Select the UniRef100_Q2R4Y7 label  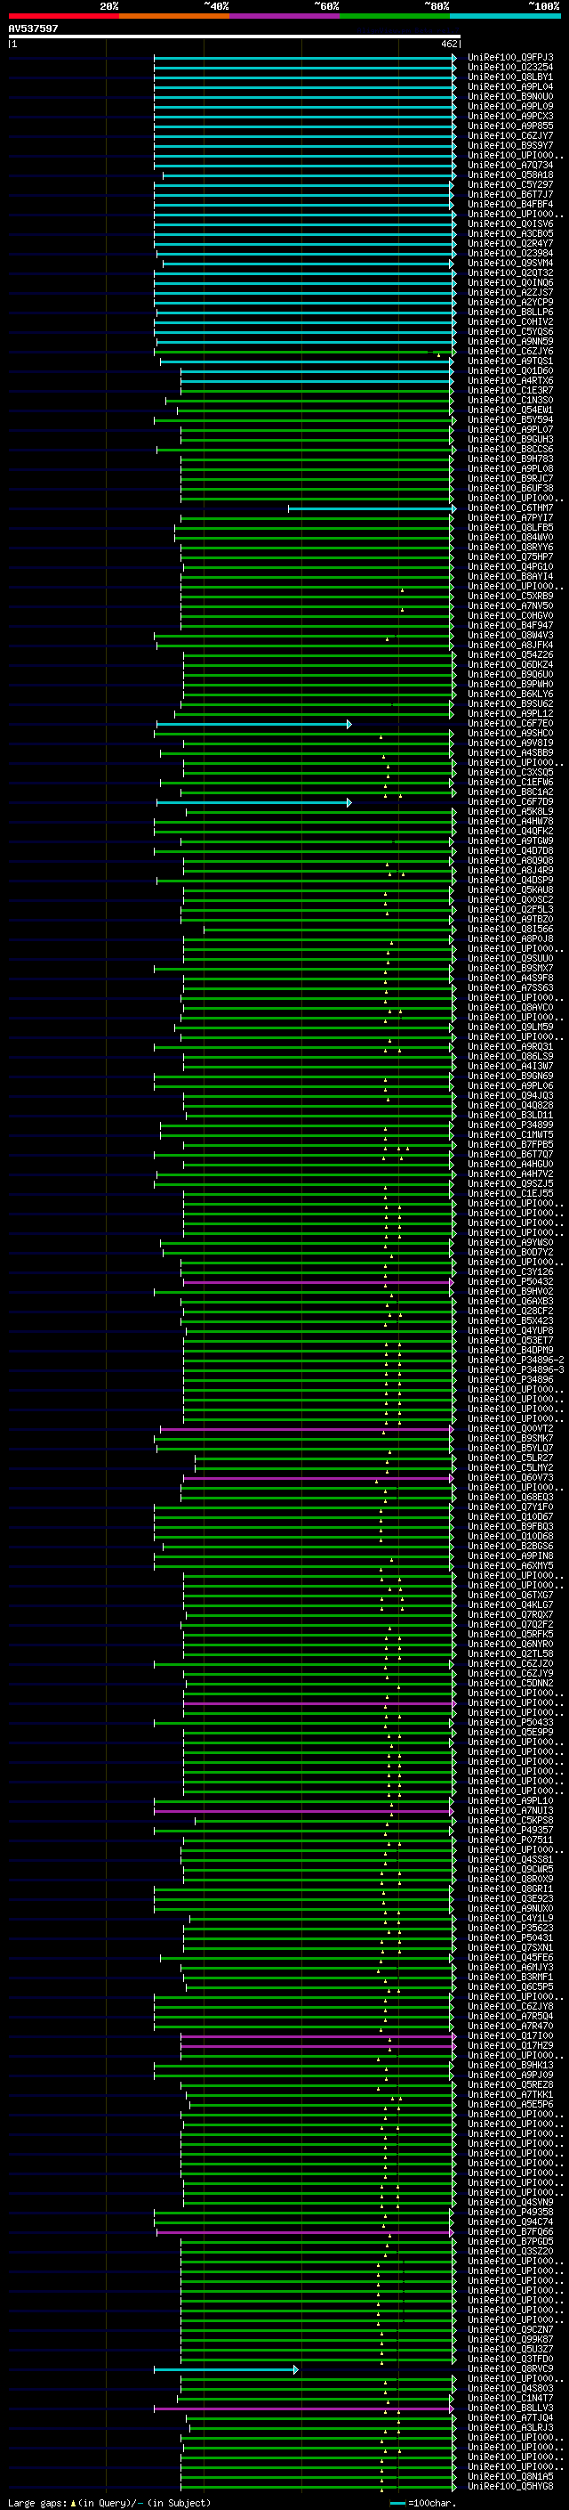coord(509,244)
